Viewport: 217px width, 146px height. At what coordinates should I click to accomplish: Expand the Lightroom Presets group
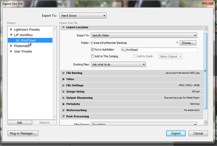[11, 29]
